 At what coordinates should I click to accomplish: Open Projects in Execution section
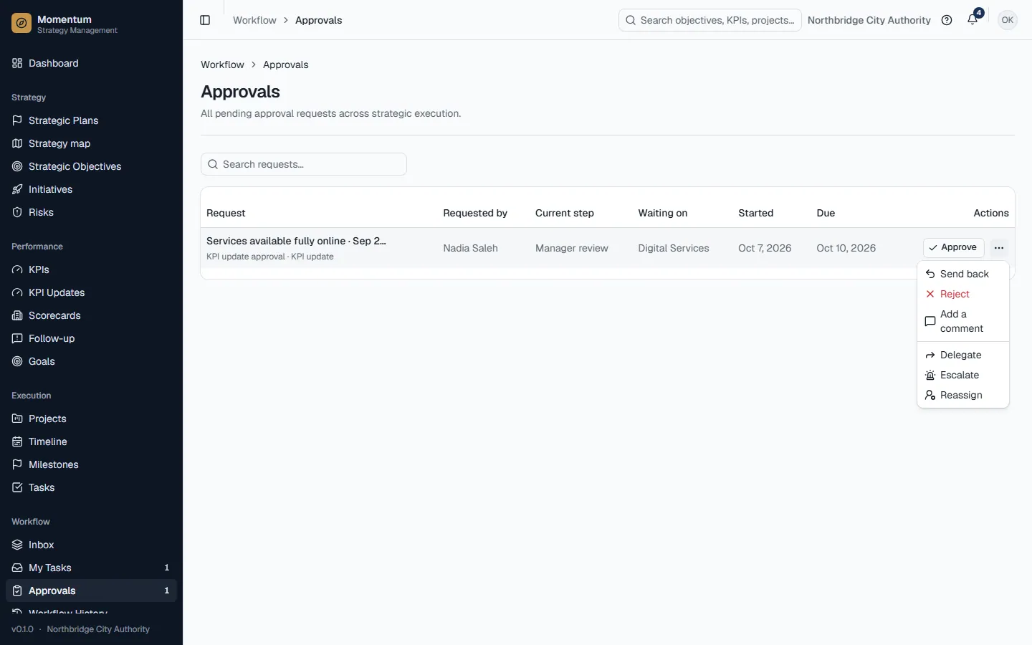(91, 419)
